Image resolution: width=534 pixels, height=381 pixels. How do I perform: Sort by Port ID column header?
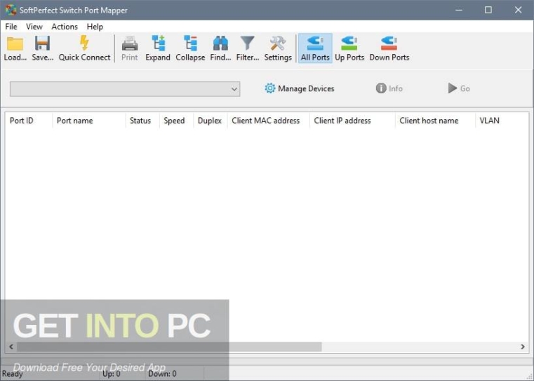(29, 121)
